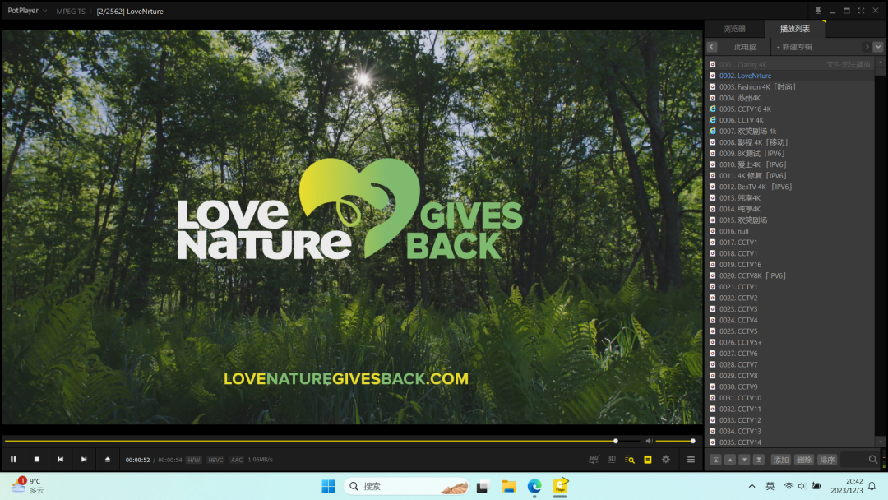Show hidden system tray icons chevron

pyautogui.click(x=752, y=486)
